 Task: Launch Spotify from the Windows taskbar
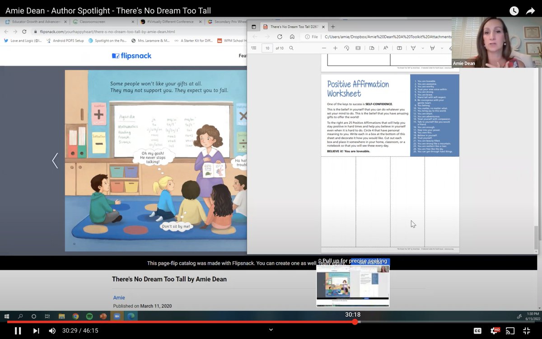[x=89, y=316]
